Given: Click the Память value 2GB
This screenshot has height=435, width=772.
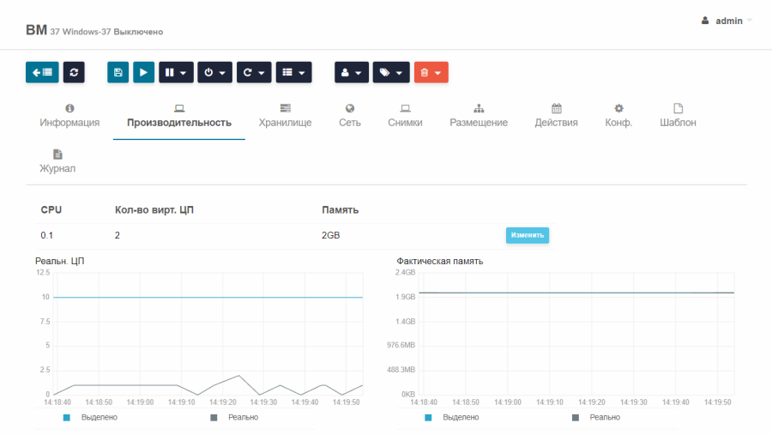Looking at the screenshot, I should pyautogui.click(x=331, y=235).
